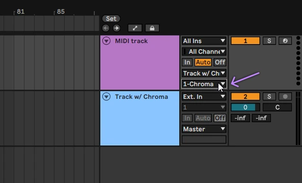Click the empty output channel box below Master
302x183 pixels.
[x=204, y=139]
